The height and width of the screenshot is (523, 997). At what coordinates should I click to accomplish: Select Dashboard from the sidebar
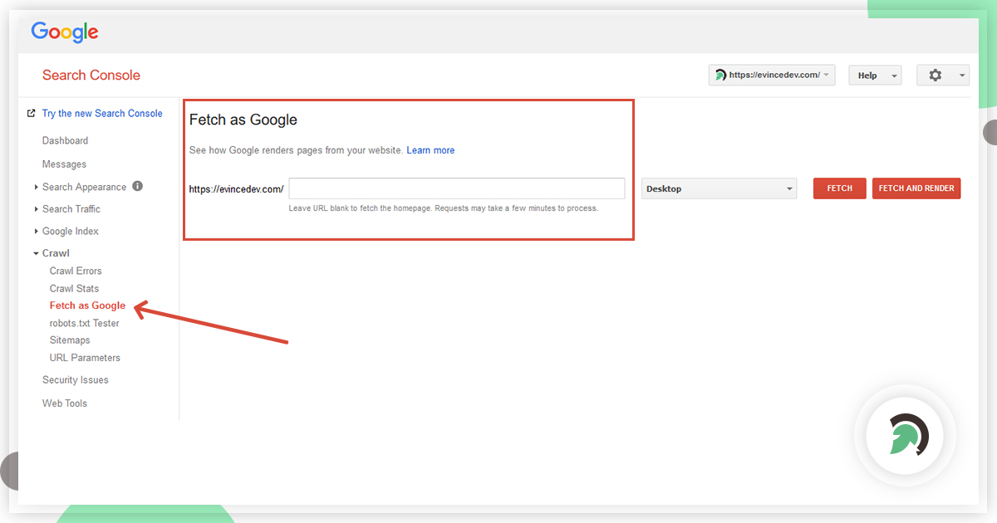tap(64, 140)
